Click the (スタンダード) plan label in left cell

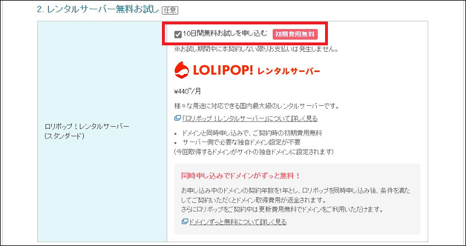[x=65, y=136]
